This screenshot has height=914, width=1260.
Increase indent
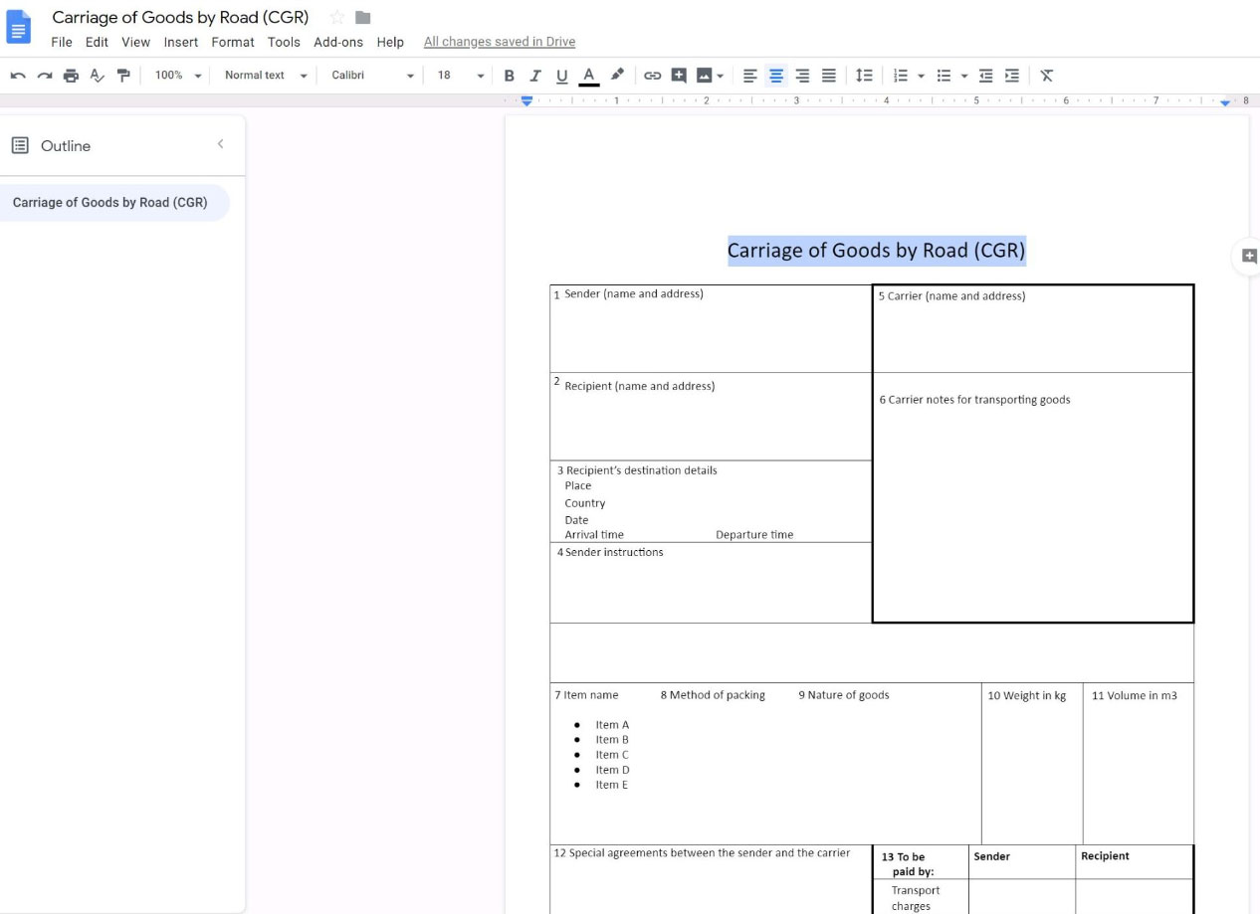(x=1011, y=76)
